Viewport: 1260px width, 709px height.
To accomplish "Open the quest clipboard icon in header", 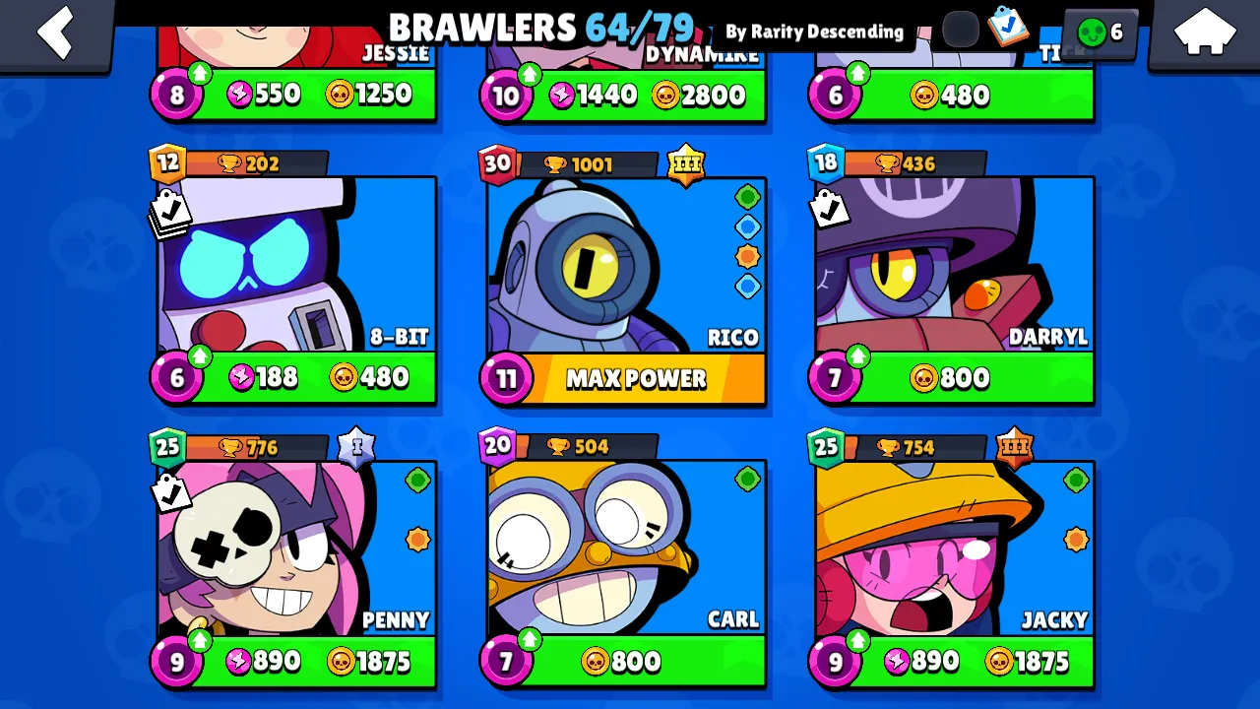I will (1008, 28).
